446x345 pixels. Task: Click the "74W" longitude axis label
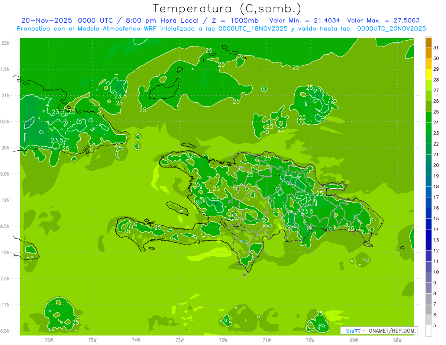point(136,340)
